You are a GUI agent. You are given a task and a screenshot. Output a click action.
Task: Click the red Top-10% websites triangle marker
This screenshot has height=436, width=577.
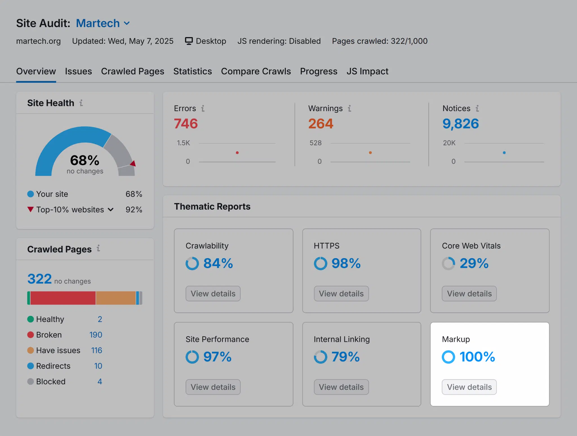pyautogui.click(x=30, y=210)
